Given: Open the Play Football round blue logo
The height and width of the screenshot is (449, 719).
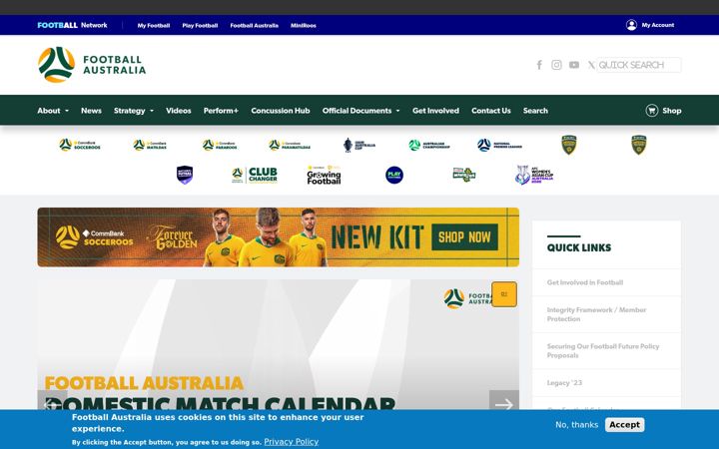Looking at the screenshot, I should tap(394, 175).
